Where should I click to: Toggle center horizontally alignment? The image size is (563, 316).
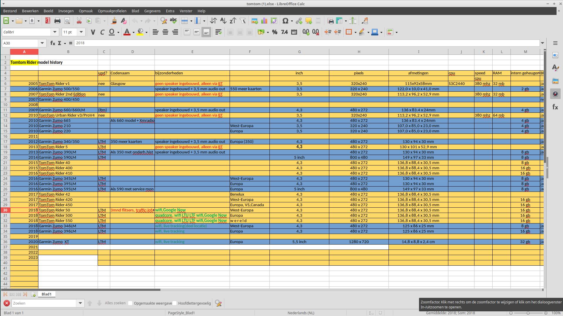(x=165, y=32)
